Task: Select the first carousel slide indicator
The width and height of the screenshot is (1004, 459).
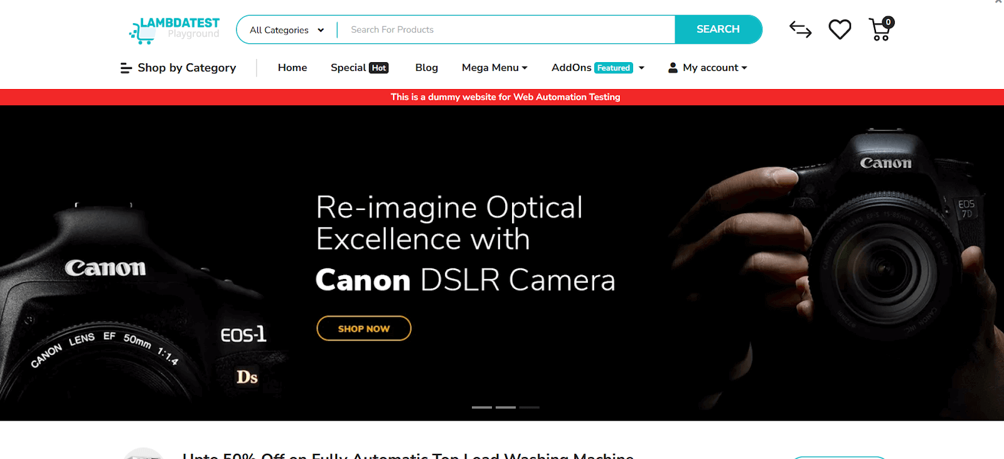Action: point(482,408)
